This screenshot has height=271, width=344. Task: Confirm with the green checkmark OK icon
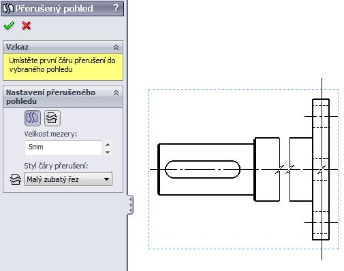click(x=9, y=26)
